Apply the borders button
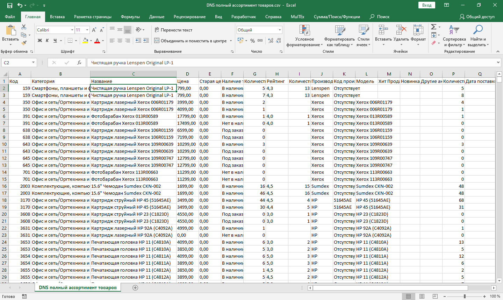The image size is (503, 300). pyautogui.click(x=70, y=41)
